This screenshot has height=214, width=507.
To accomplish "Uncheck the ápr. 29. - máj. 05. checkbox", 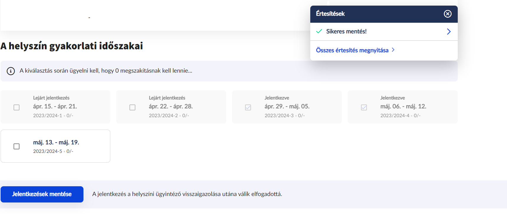I will 248,107.
